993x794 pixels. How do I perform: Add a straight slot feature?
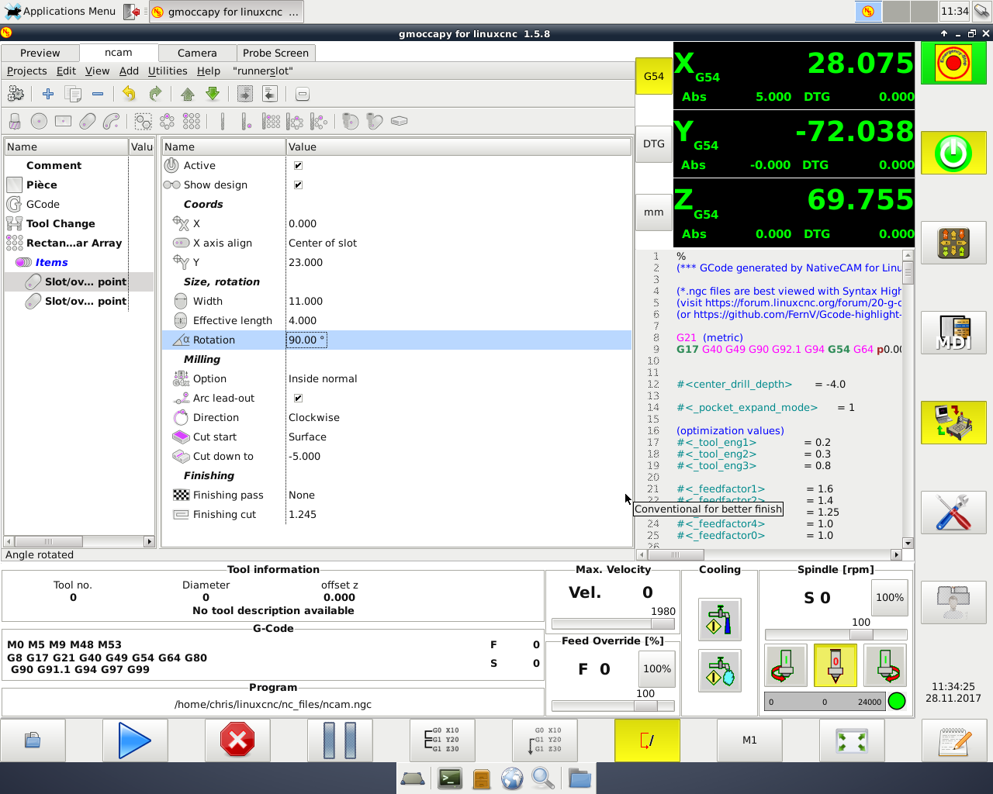point(88,121)
